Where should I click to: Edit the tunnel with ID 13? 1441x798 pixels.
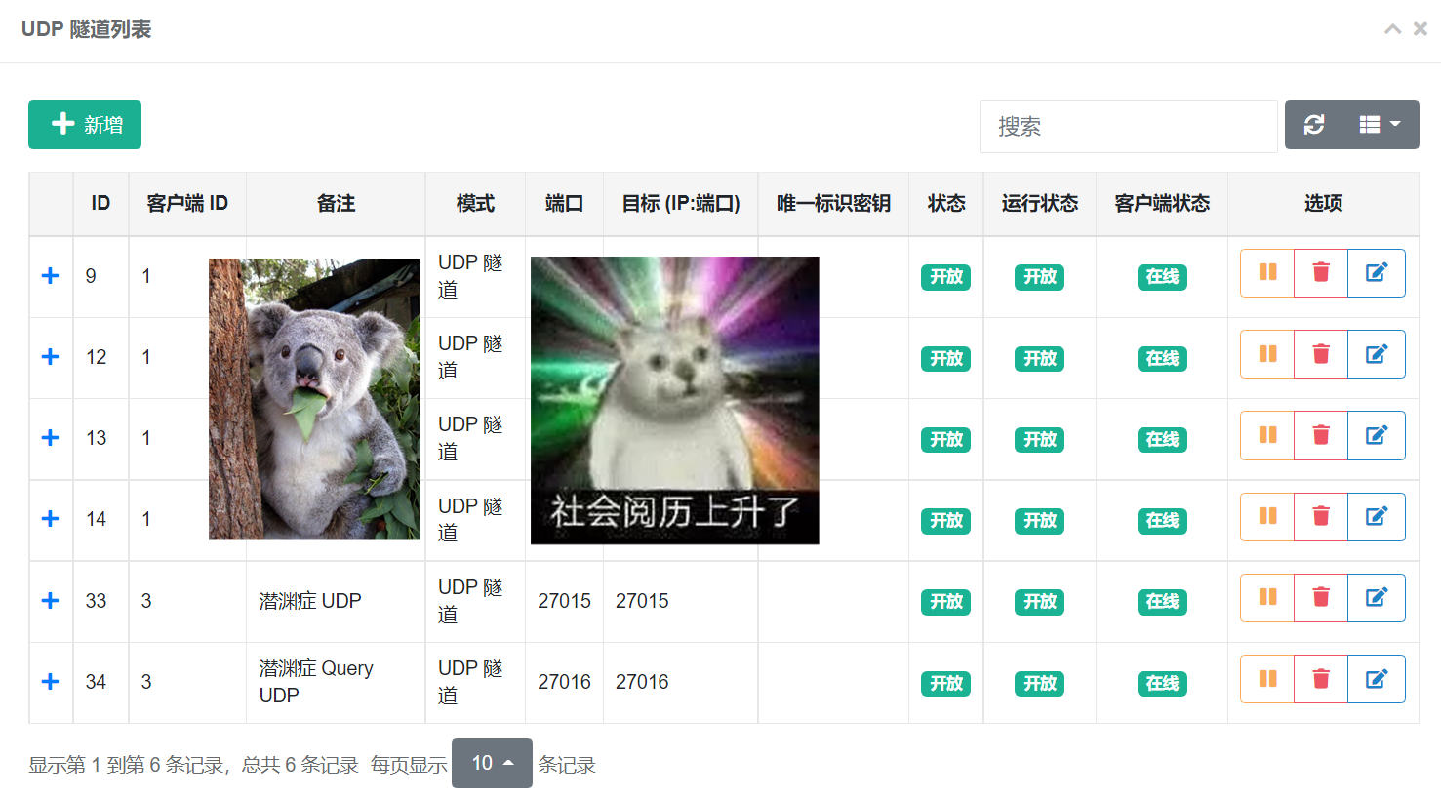(x=1377, y=435)
